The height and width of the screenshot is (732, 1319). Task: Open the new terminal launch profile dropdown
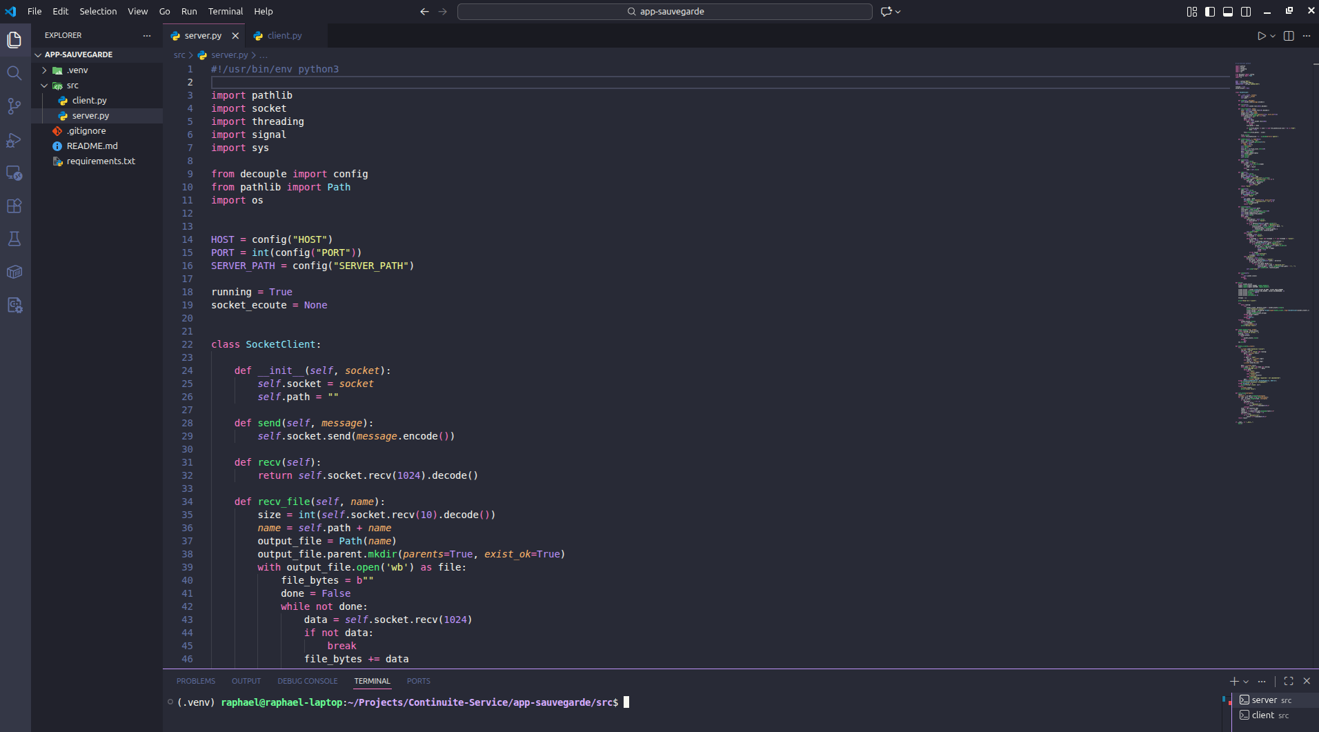[1246, 682]
